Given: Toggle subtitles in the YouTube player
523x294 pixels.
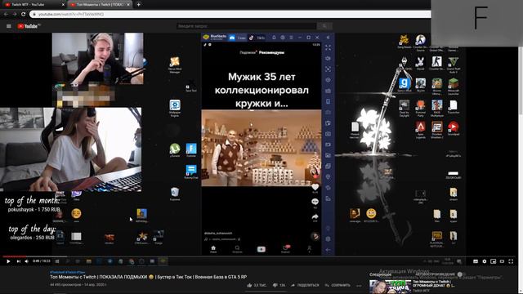Looking at the screenshot, I should pos(476,261).
